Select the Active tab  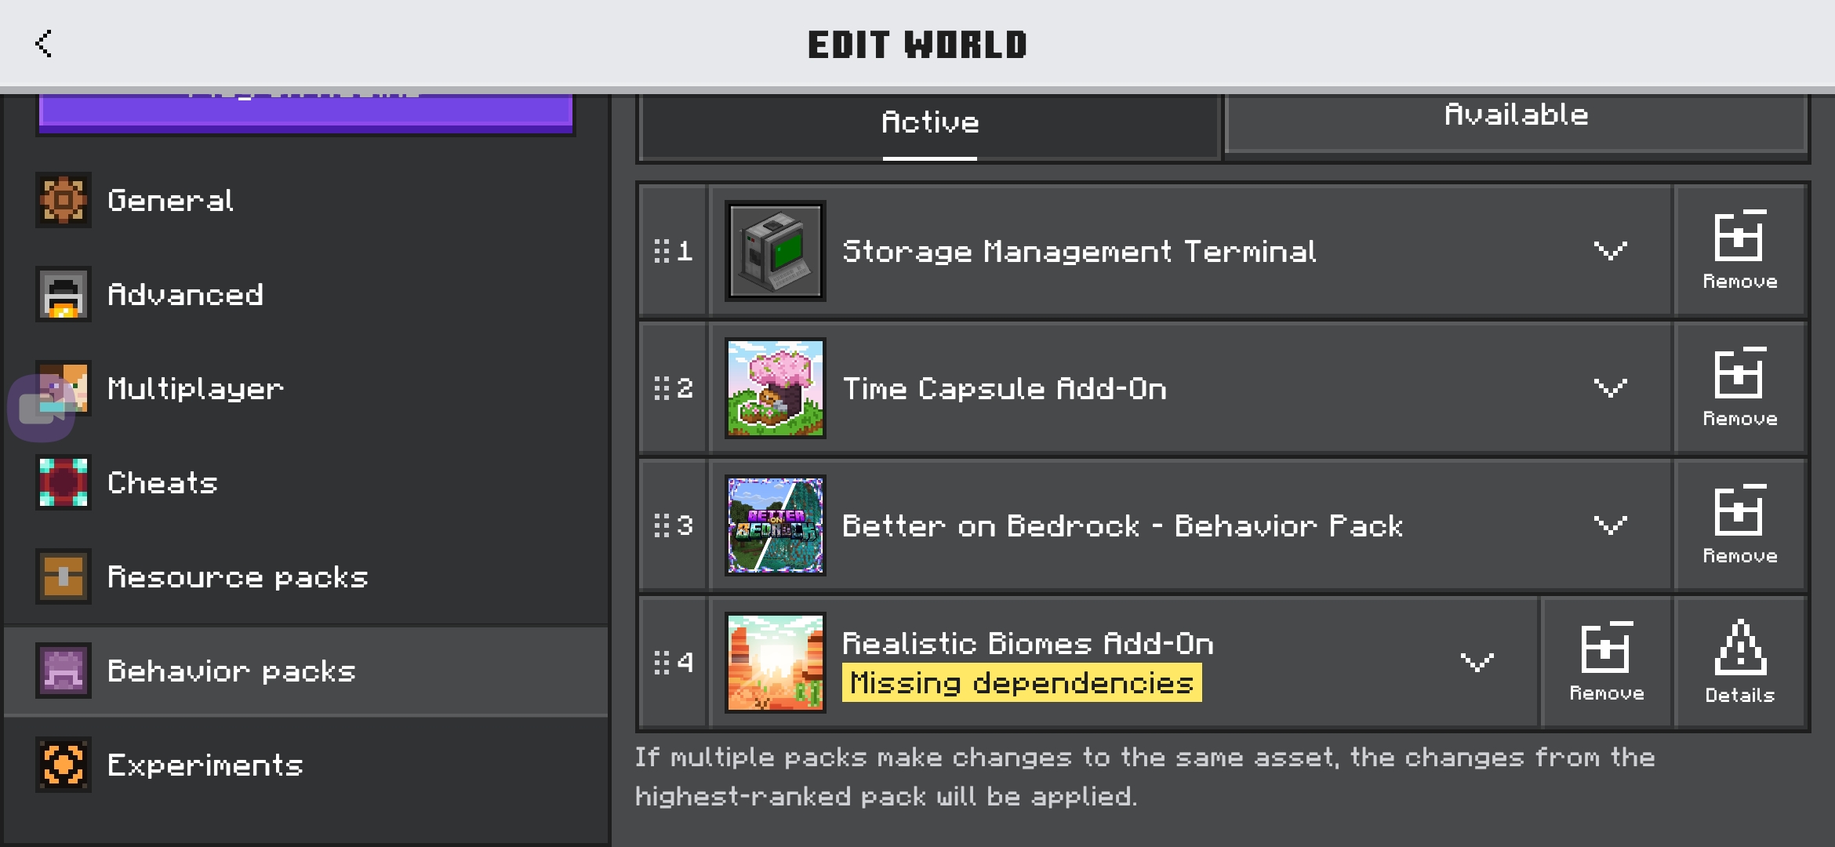pos(930,125)
